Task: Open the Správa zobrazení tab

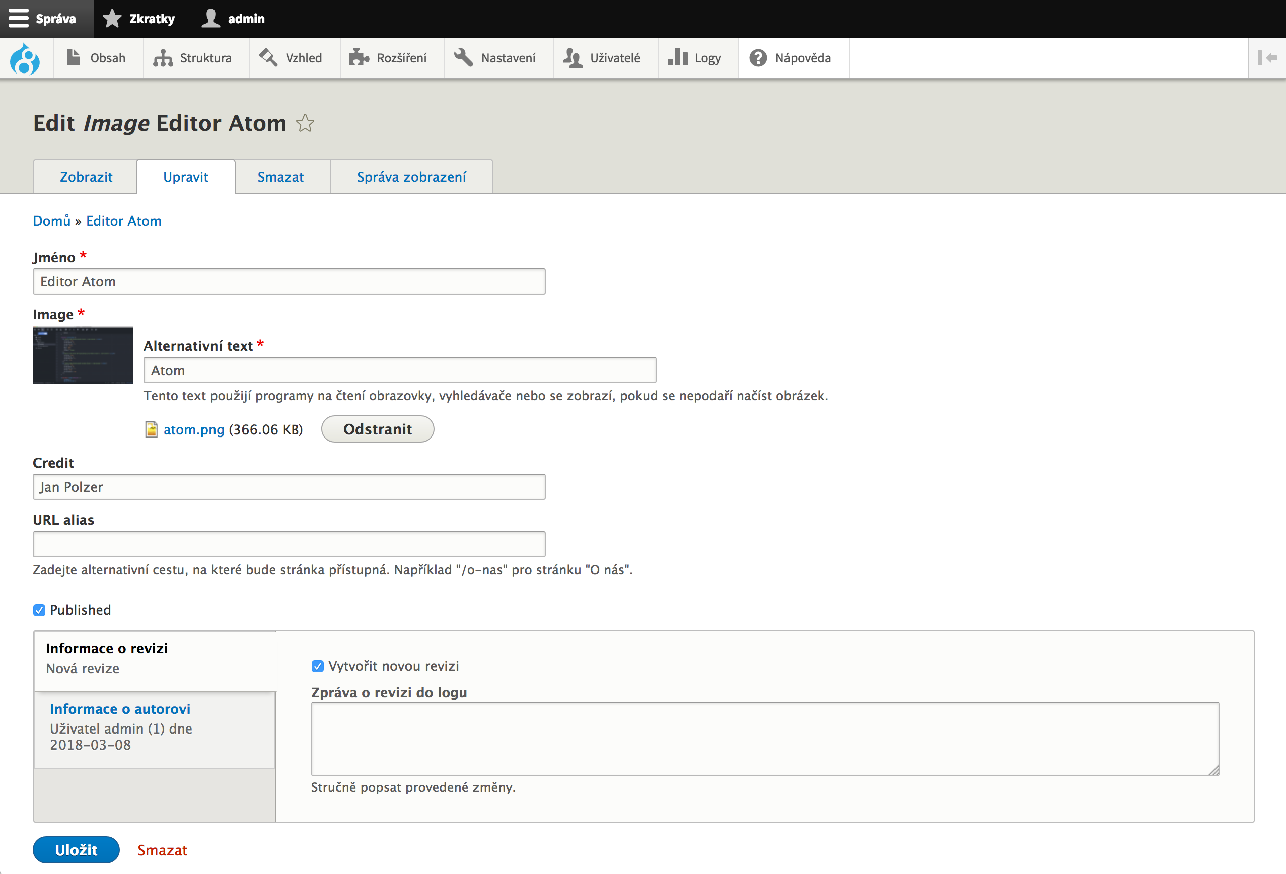Action: point(412,177)
